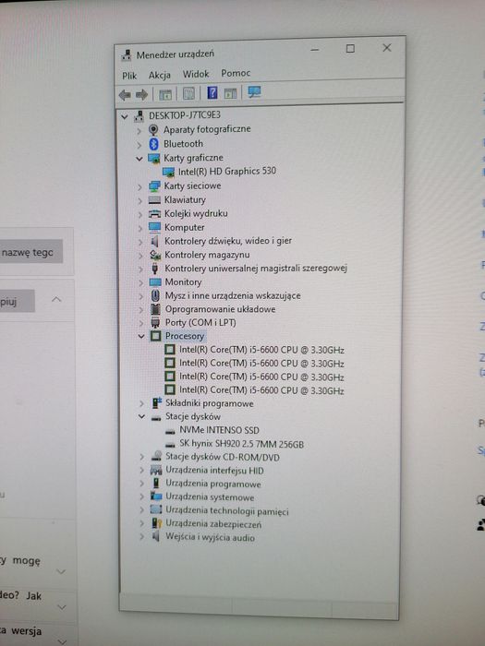Click the Oprogramowanie układowe chip icon
Image resolution: width=485 pixels, height=646 pixels.
pos(155,309)
